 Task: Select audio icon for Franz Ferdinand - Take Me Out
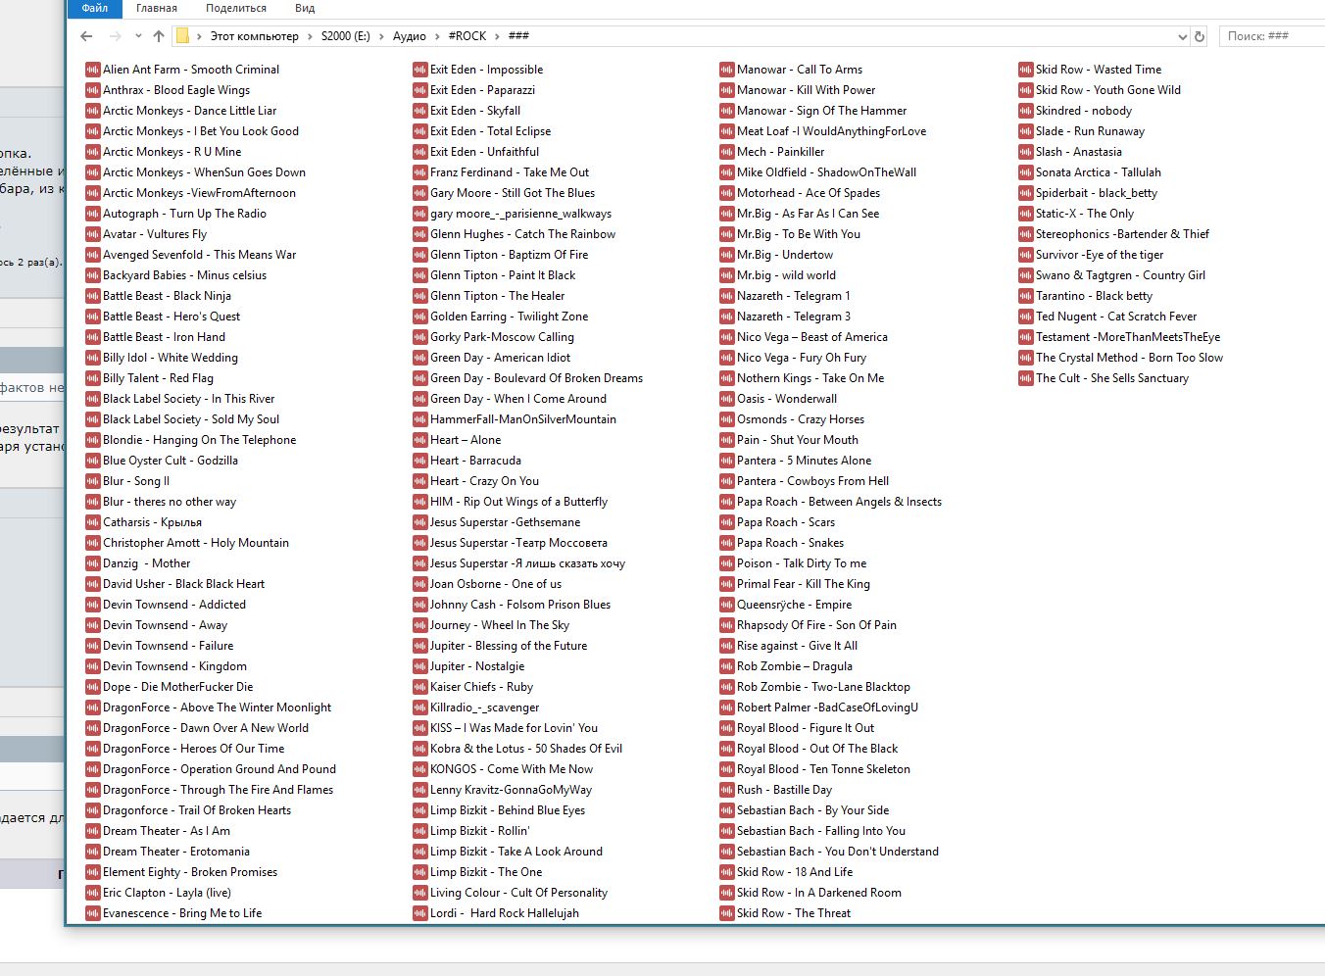[420, 172]
